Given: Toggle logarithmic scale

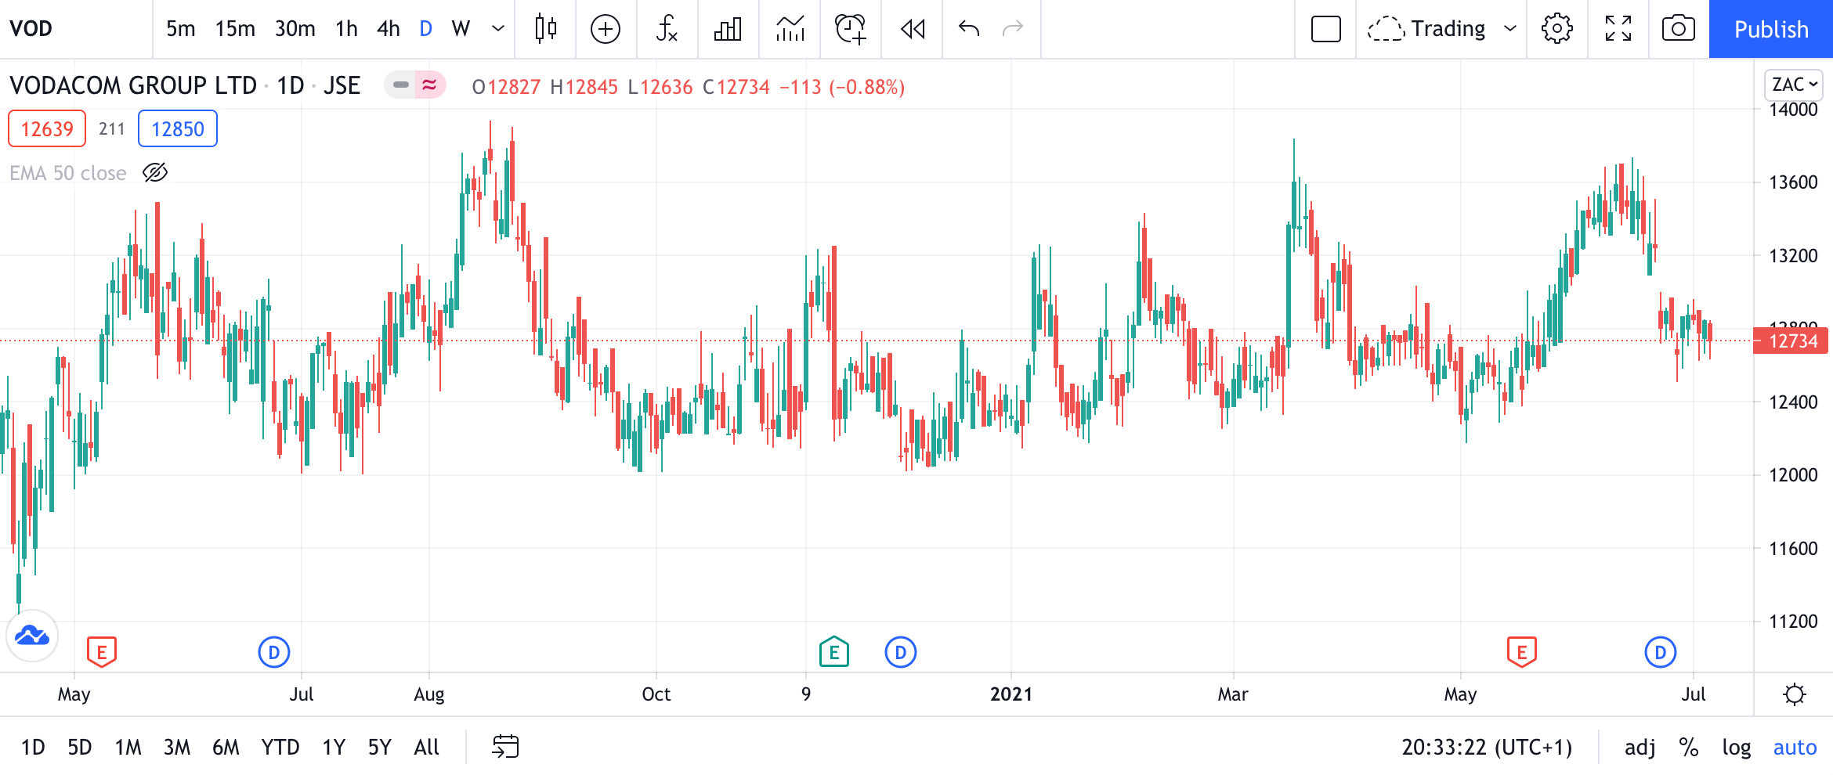Looking at the screenshot, I should [1736, 747].
